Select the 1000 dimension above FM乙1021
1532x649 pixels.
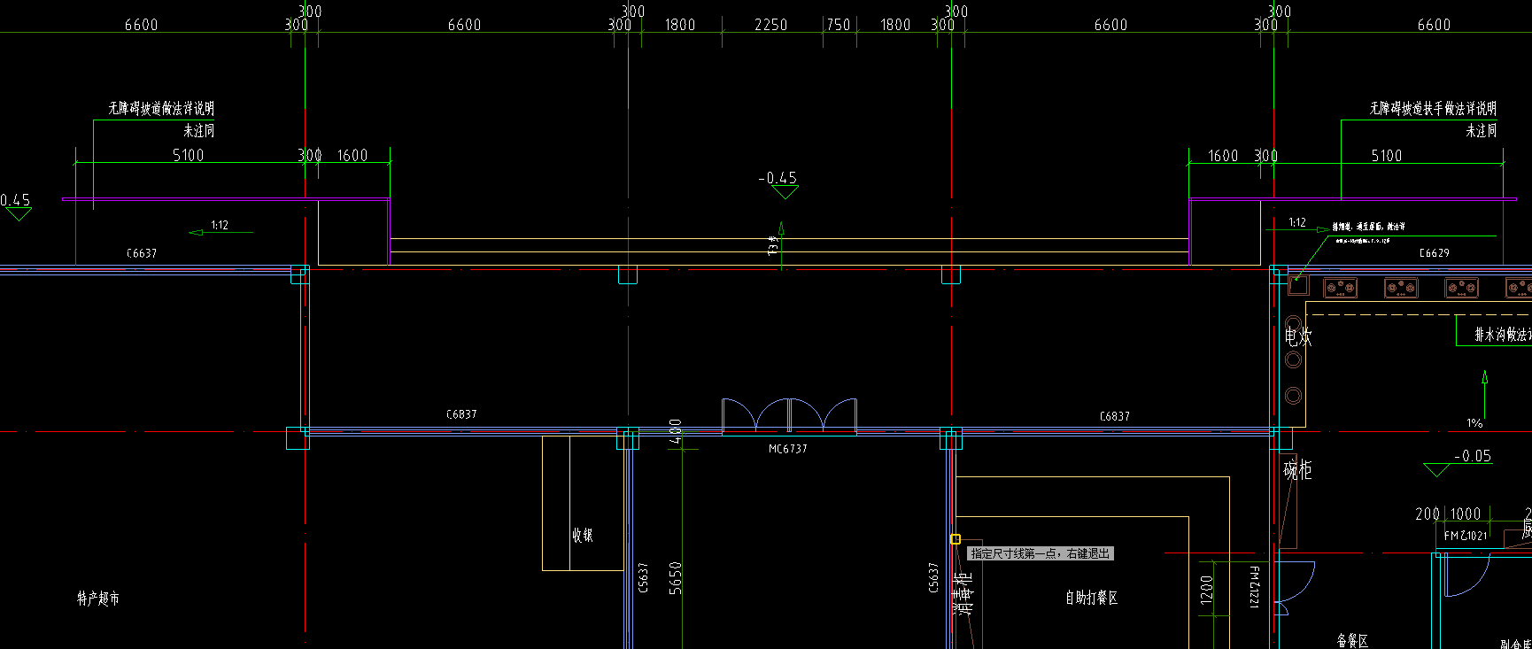(x=1465, y=514)
